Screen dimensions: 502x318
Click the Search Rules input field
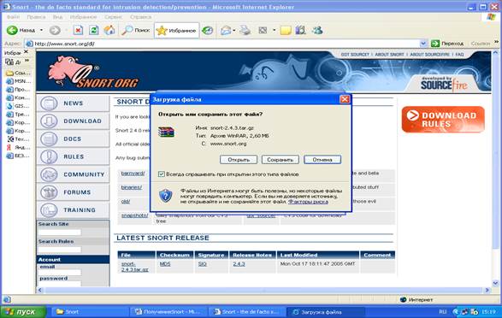[x=60, y=250]
